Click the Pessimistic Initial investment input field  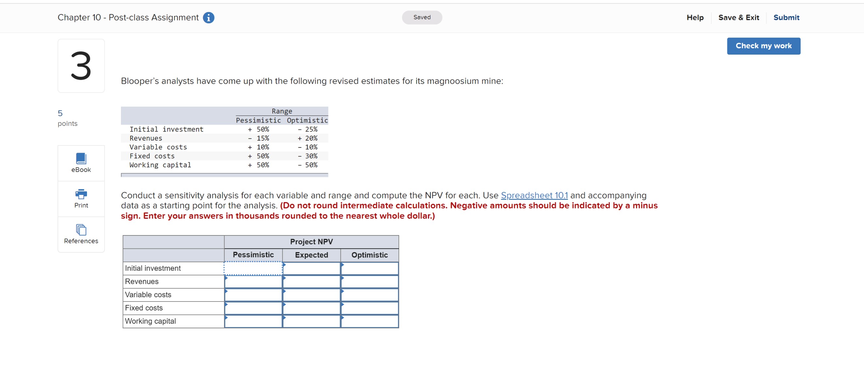(x=253, y=268)
